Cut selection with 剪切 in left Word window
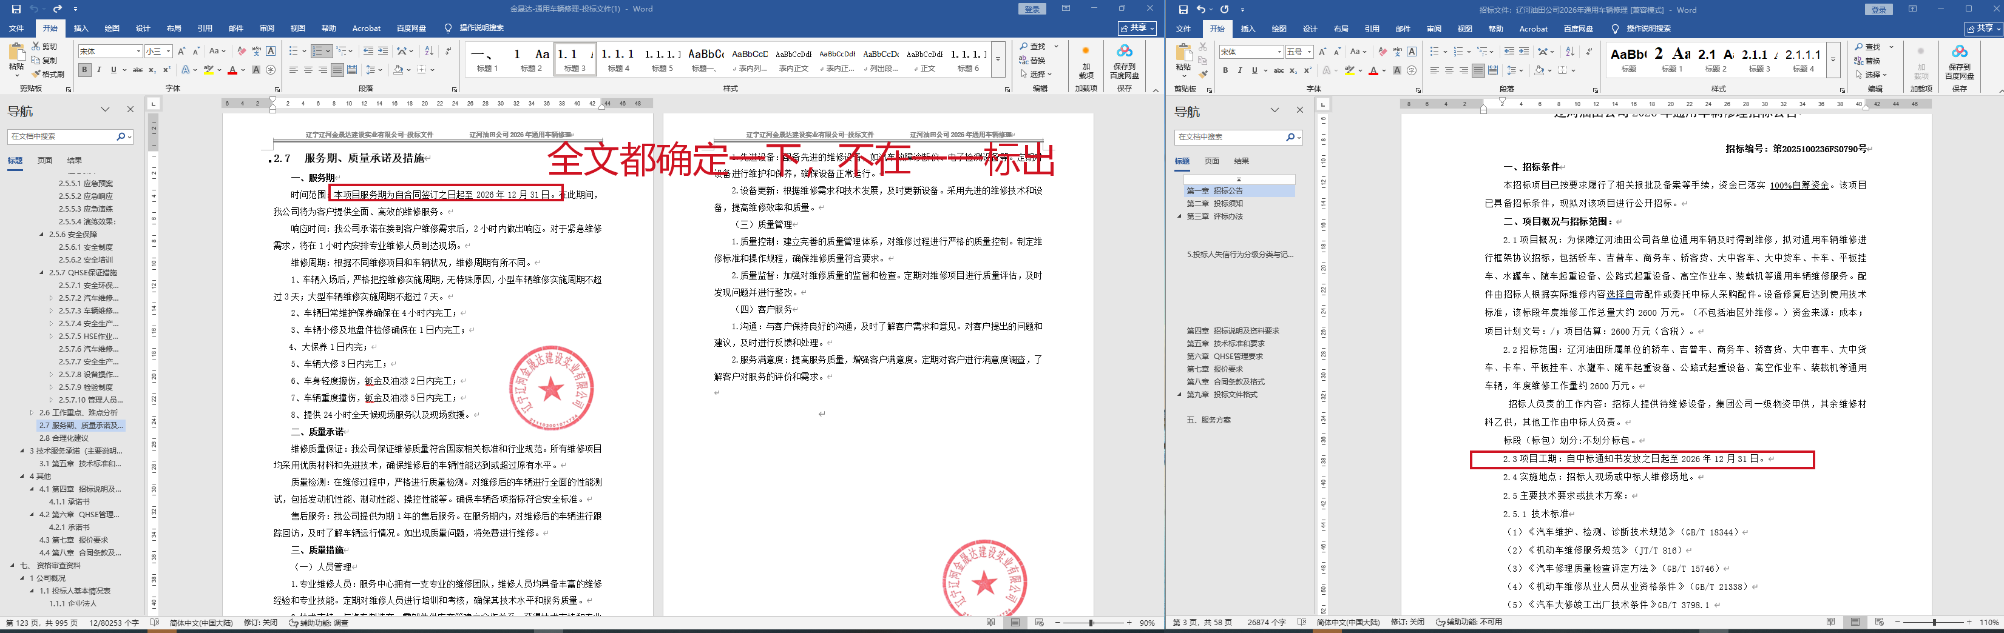The height and width of the screenshot is (633, 2004). (44, 47)
